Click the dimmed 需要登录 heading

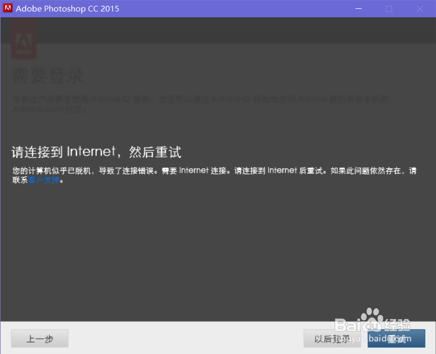tap(47, 76)
